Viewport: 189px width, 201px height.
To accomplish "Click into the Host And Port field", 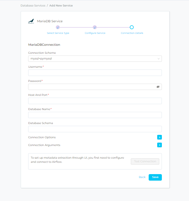I will (x=95, y=101).
